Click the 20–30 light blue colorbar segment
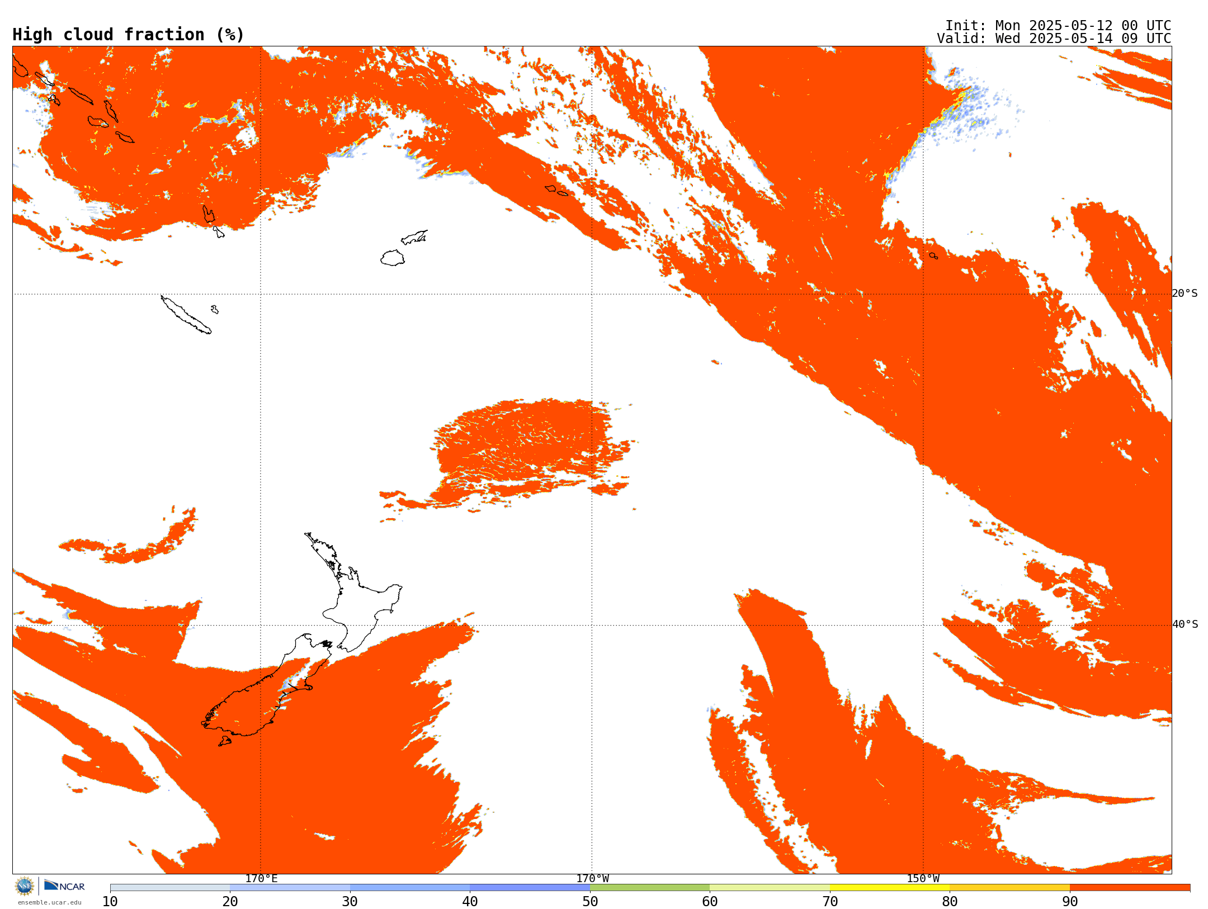This screenshot has width=1208, height=909. coord(290,888)
